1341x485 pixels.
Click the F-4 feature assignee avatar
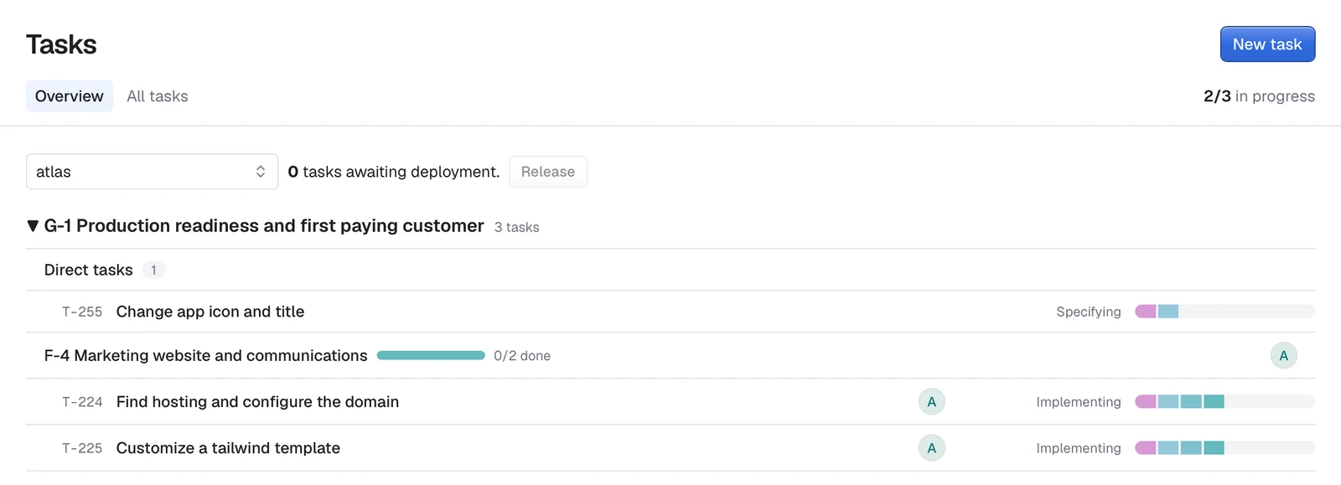point(1283,356)
